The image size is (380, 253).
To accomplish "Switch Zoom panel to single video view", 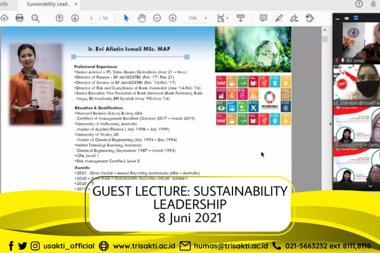I will [347, 18].
